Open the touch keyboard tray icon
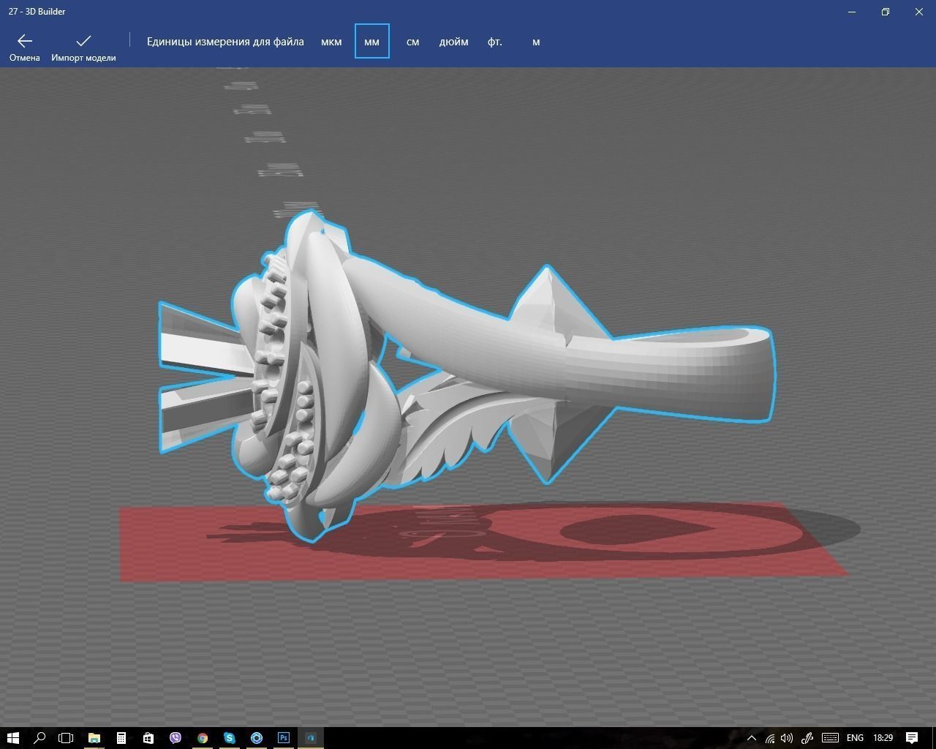936x749 pixels. tap(830, 738)
